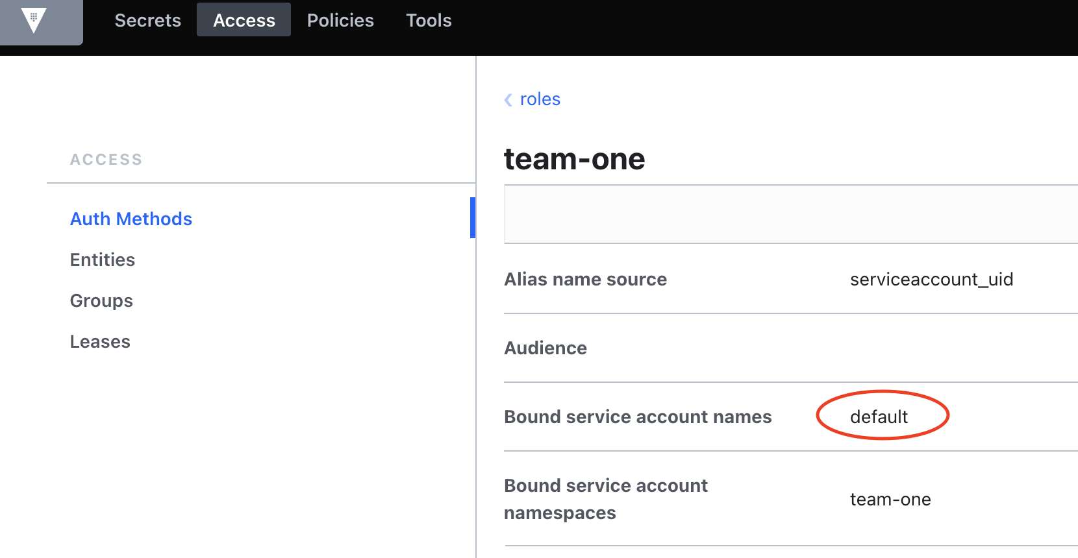
Task: Go to the Policies tab
Action: pos(340,20)
